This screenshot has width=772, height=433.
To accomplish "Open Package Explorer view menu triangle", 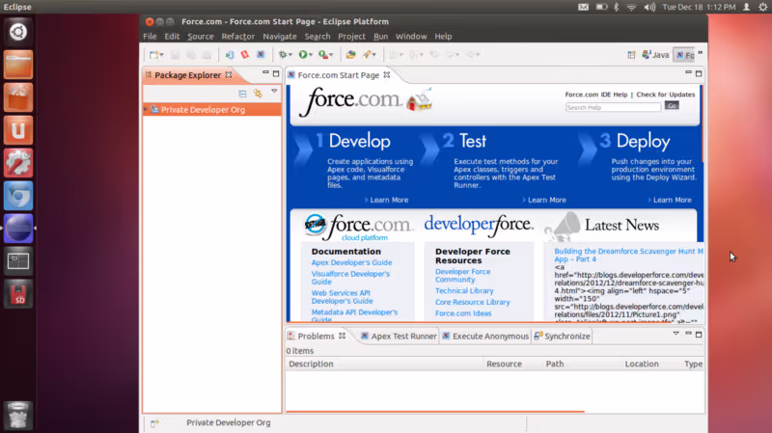I will [x=274, y=92].
